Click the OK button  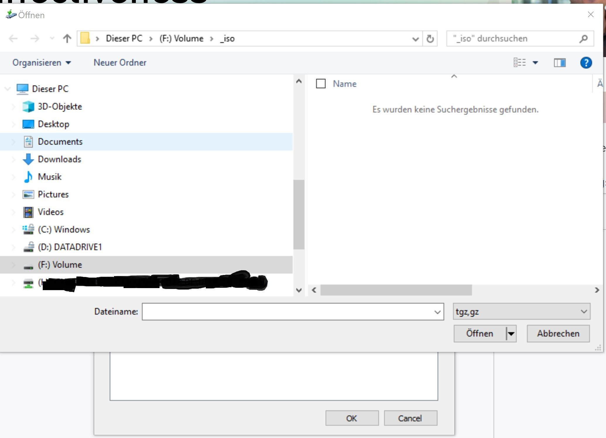click(x=352, y=418)
